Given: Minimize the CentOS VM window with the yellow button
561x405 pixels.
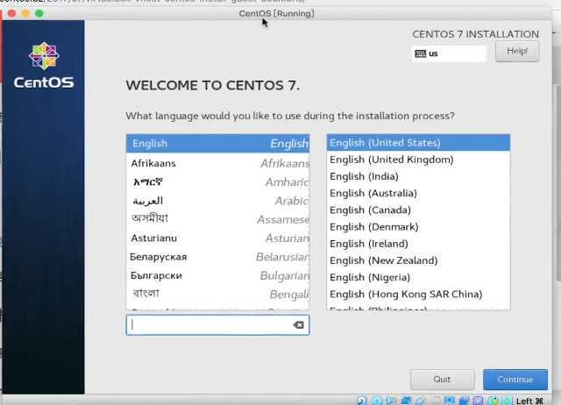Looking at the screenshot, I should 25,14.
